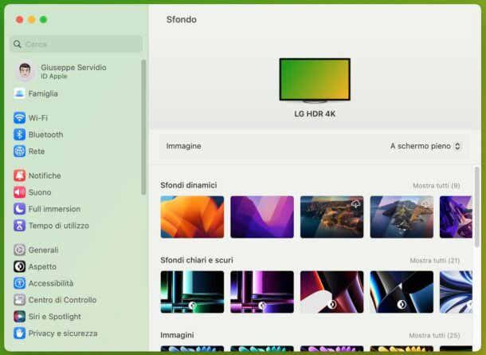This screenshot has height=355, width=486.
Task: Show all 25 Immagini
Action: click(434, 335)
